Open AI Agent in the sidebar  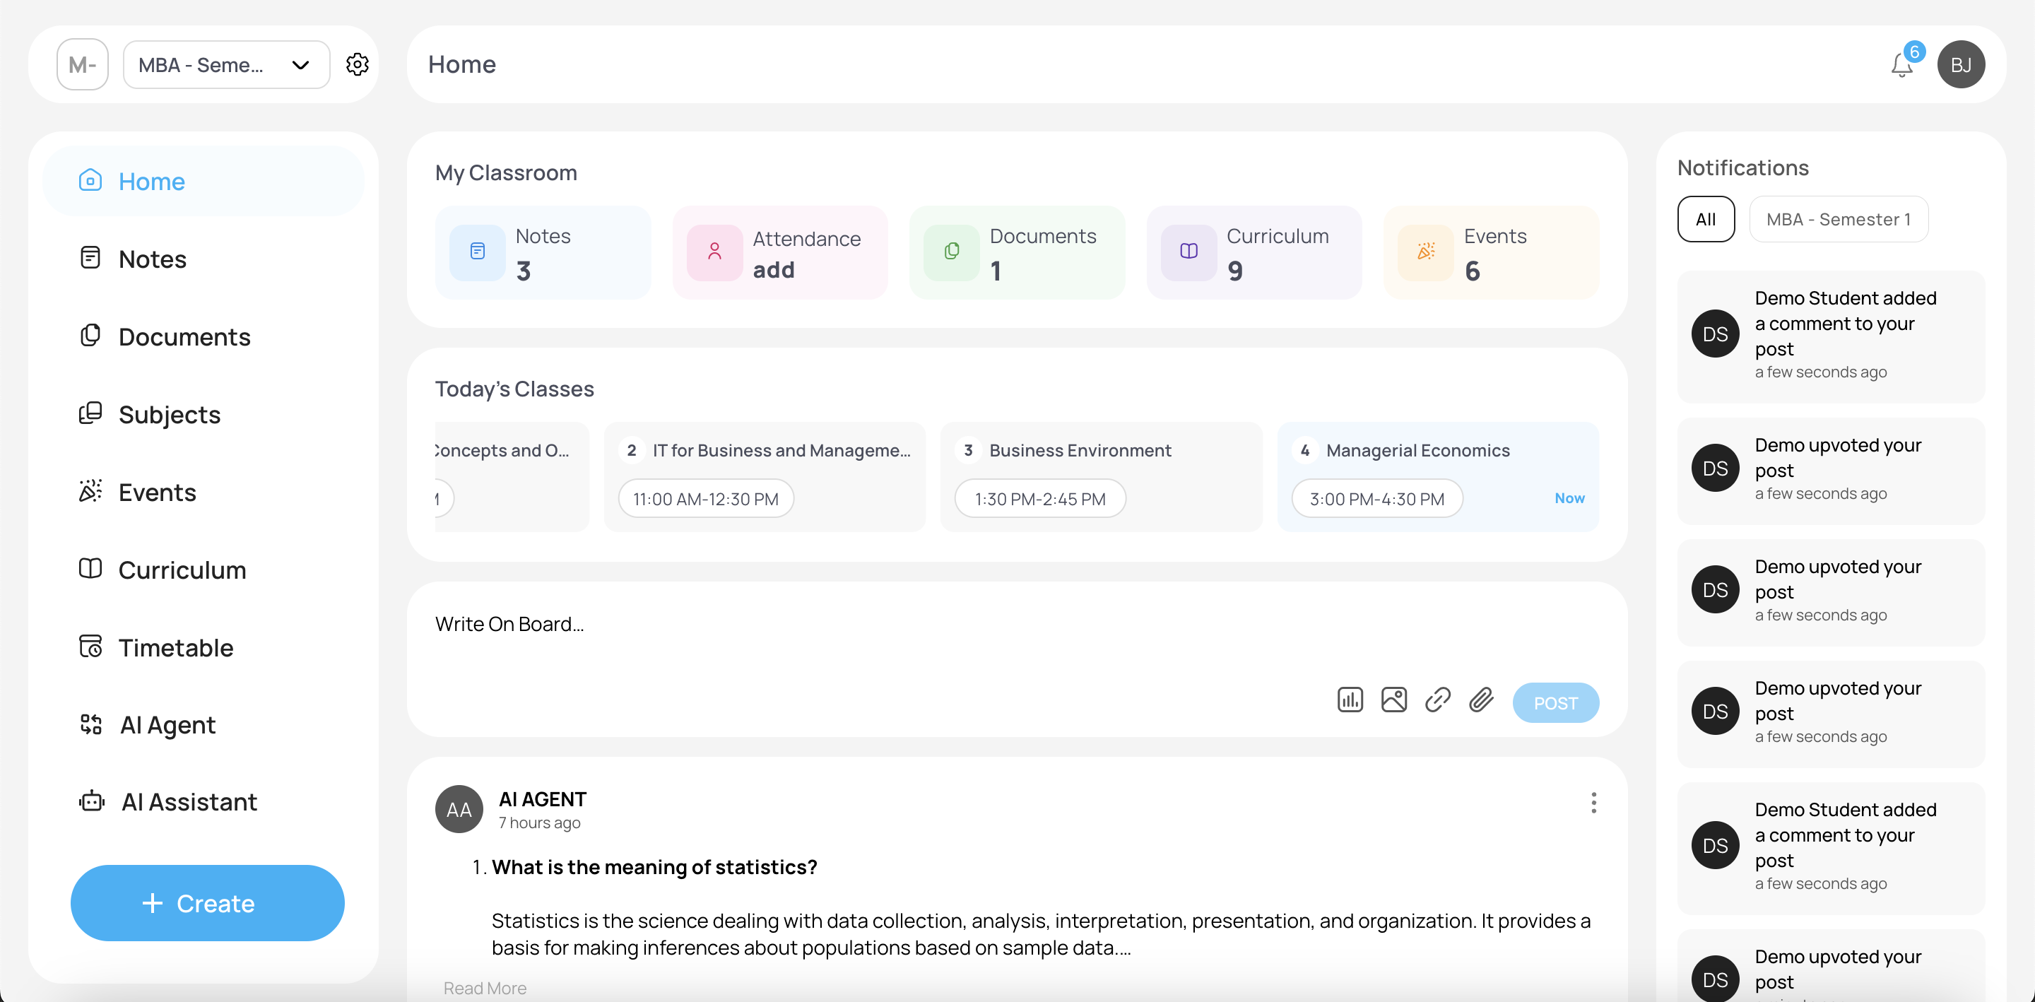pyautogui.click(x=203, y=724)
